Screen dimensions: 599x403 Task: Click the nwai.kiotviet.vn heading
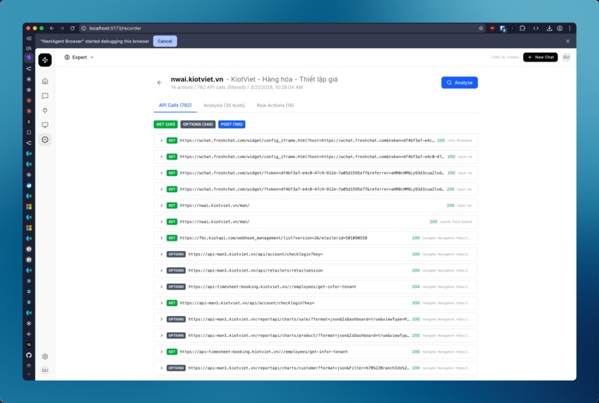click(197, 79)
